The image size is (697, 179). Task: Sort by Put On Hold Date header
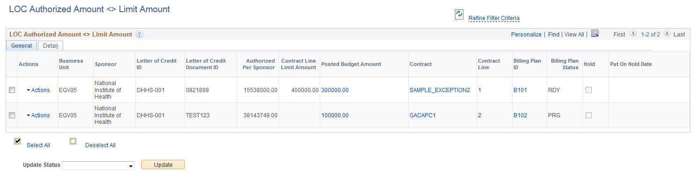[x=631, y=64]
